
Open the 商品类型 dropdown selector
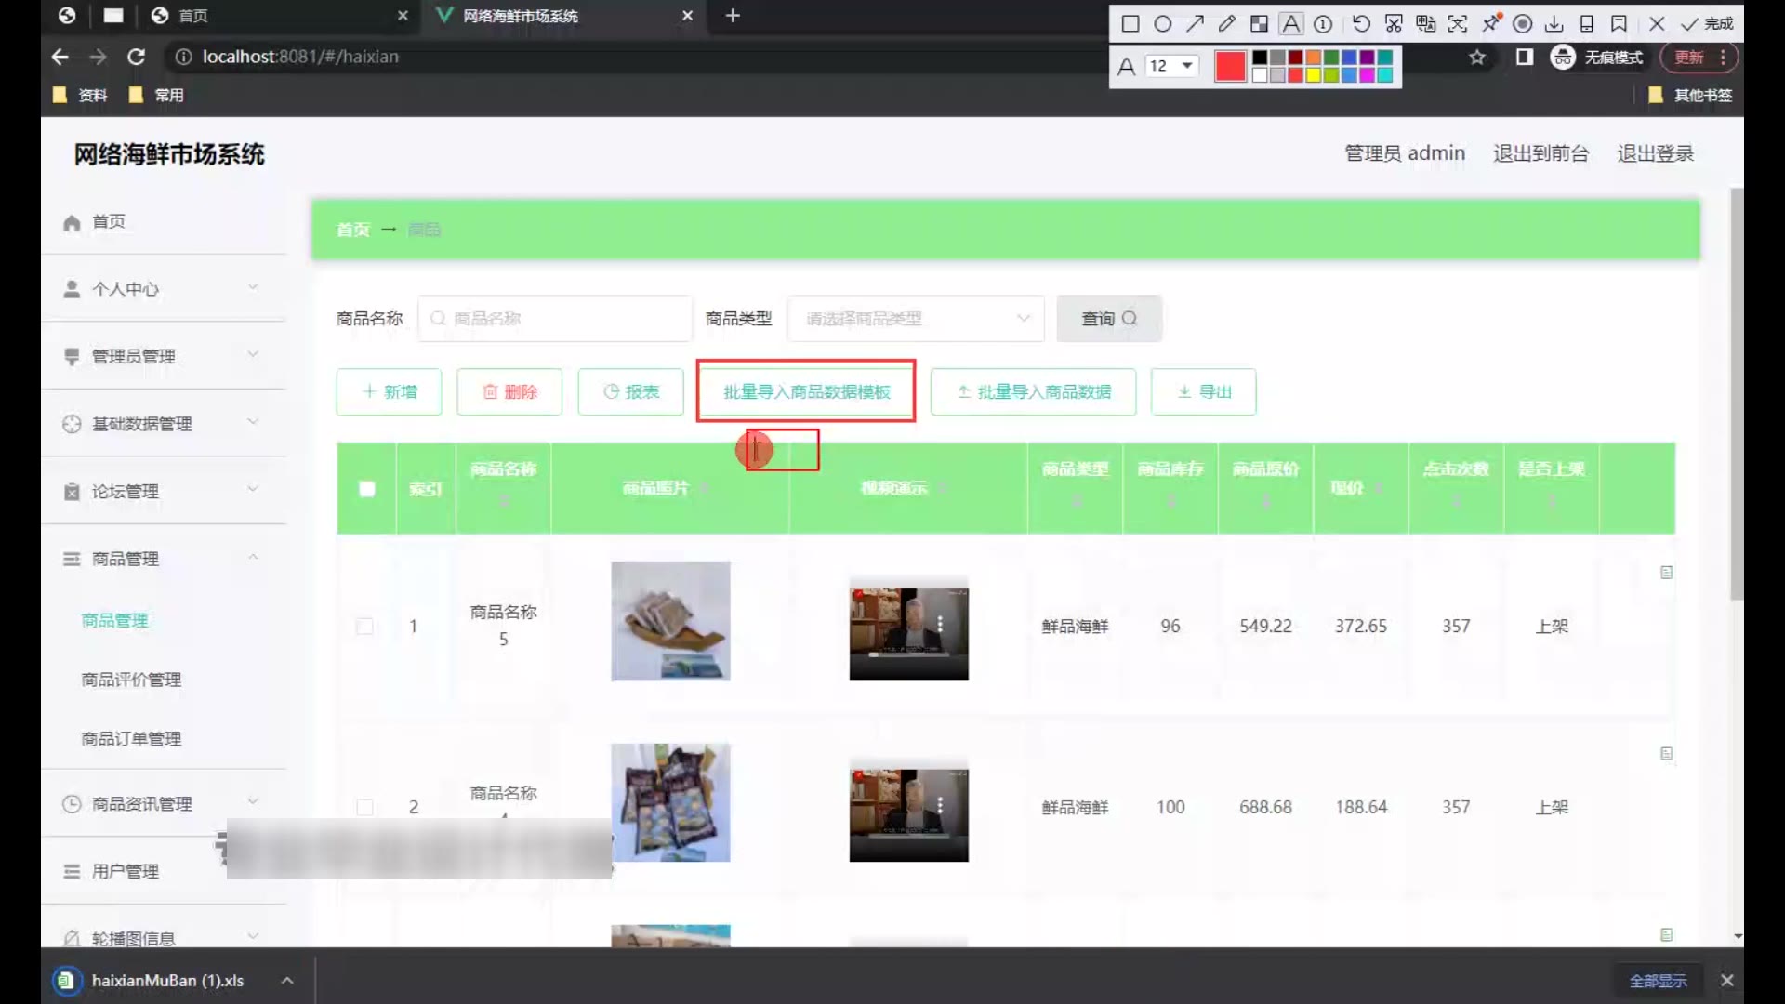916,319
